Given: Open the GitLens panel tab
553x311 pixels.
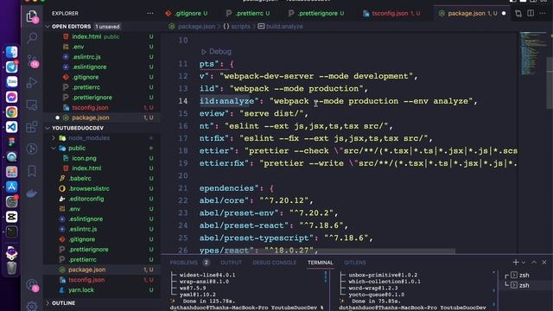Looking at the screenshot, I should point(355,263).
